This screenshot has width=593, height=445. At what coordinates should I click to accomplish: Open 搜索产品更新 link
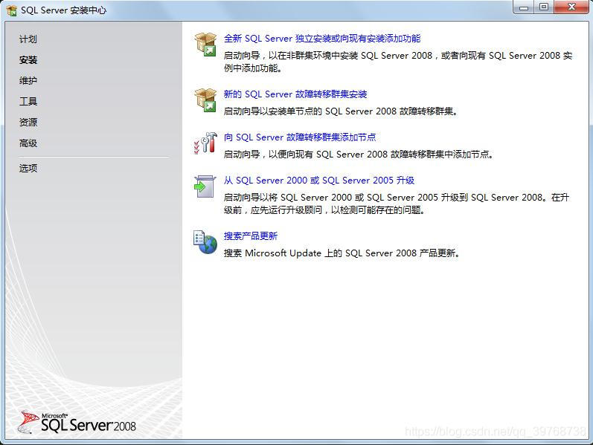click(x=250, y=236)
